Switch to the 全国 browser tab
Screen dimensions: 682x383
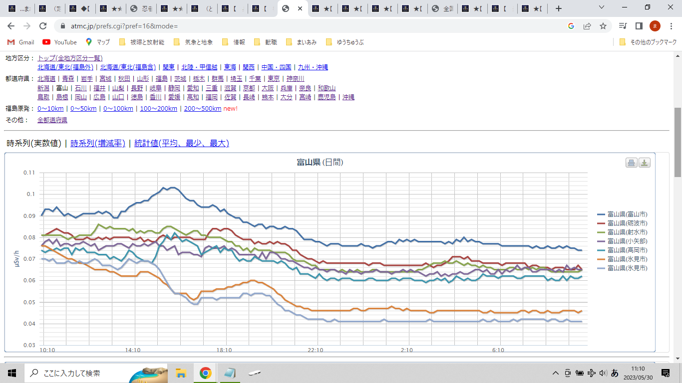pos(442,8)
